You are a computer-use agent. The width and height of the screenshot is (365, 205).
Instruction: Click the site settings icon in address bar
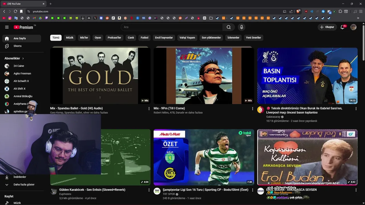pyautogui.click(x=29, y=11)
